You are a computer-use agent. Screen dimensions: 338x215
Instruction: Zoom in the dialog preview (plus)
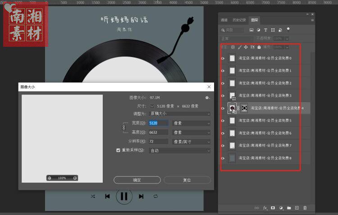coord(75,178)
